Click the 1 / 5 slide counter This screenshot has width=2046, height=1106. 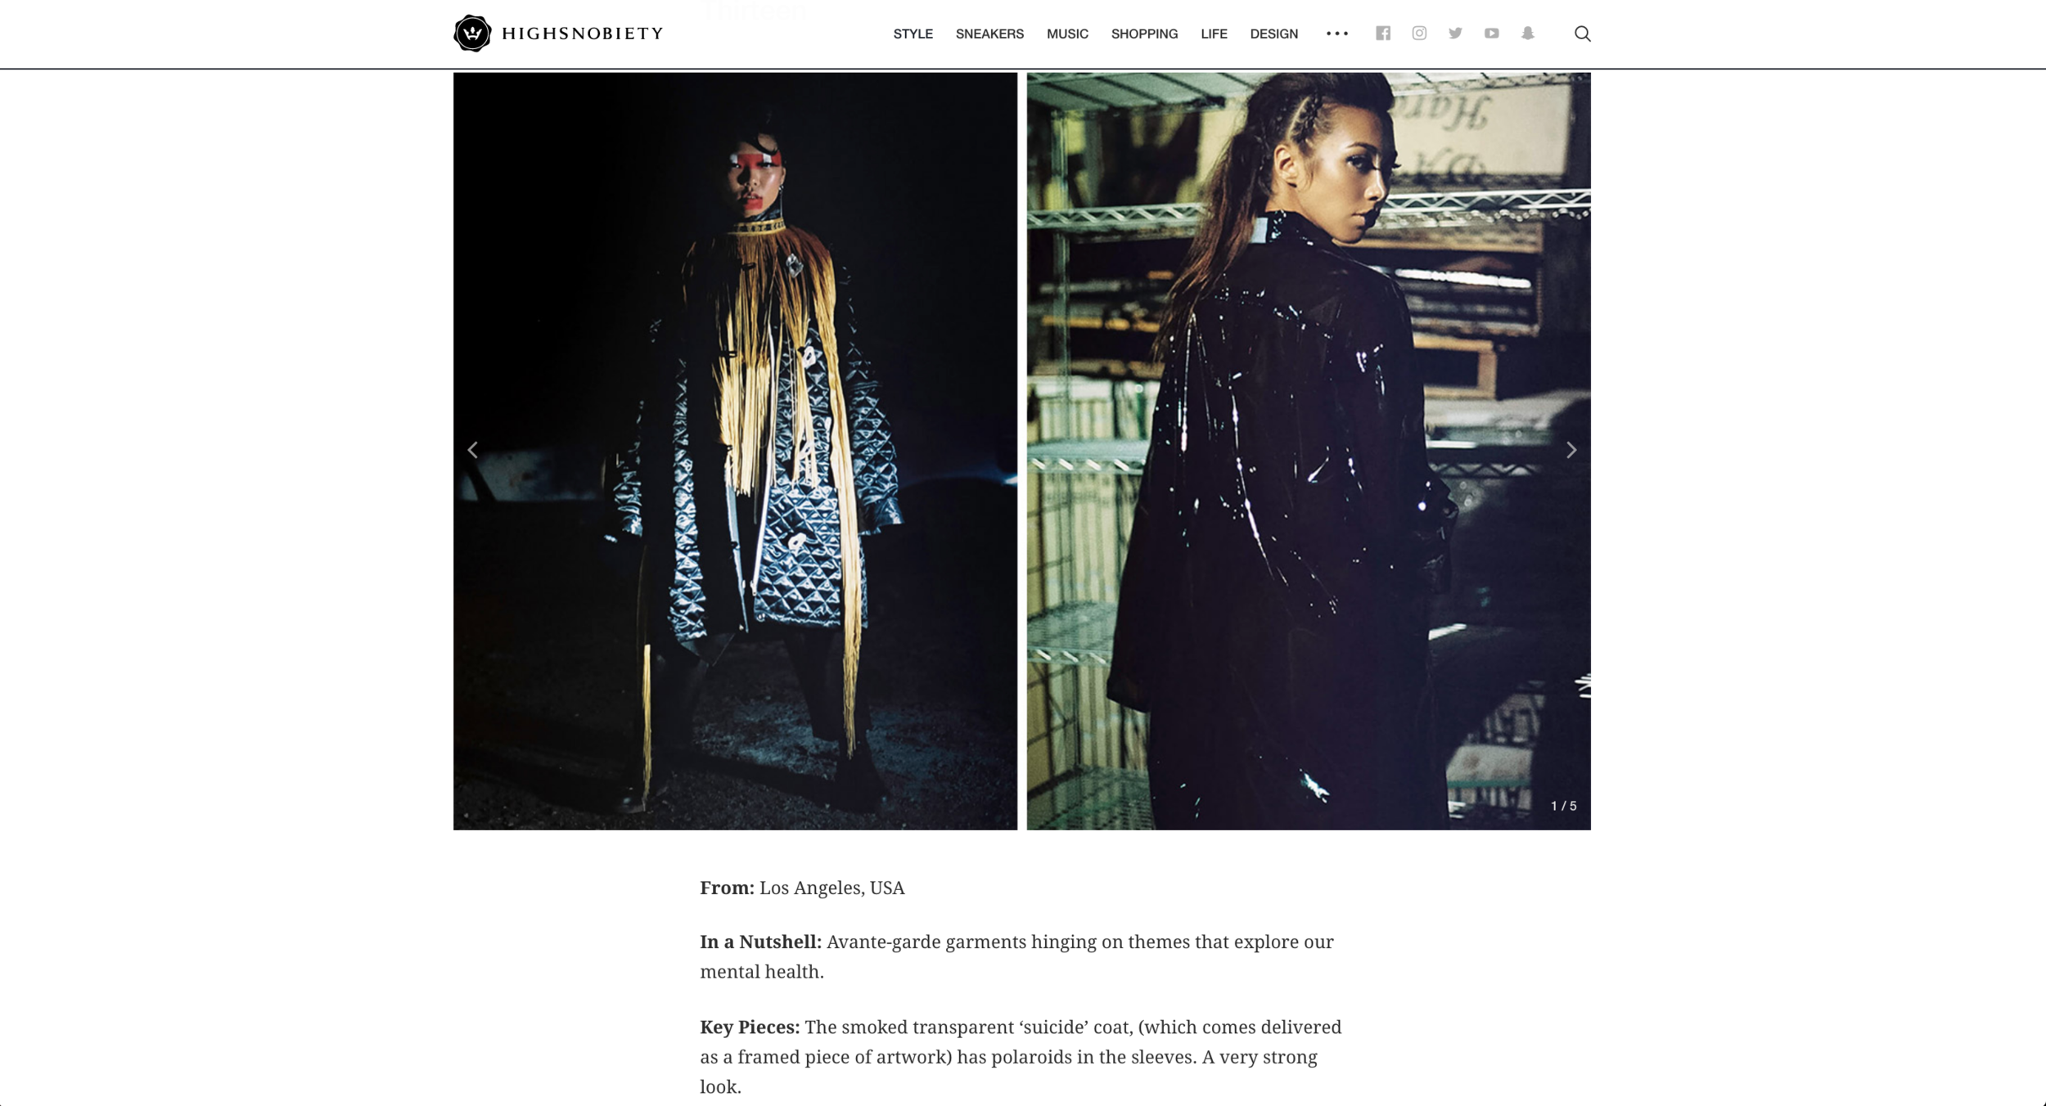tap(1563, 806)
